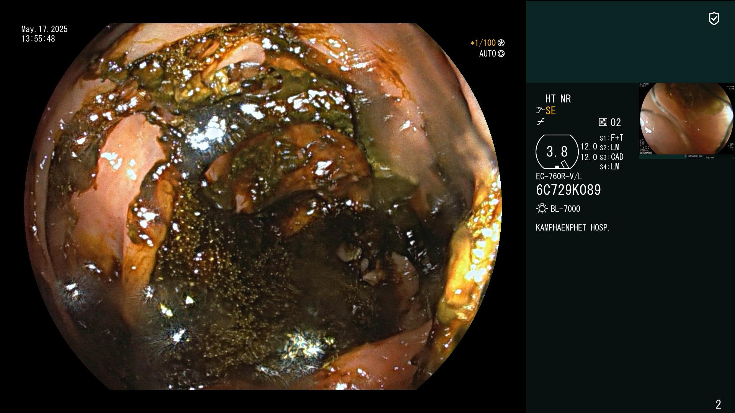Click the yellow SE label

tap(550, 111)
